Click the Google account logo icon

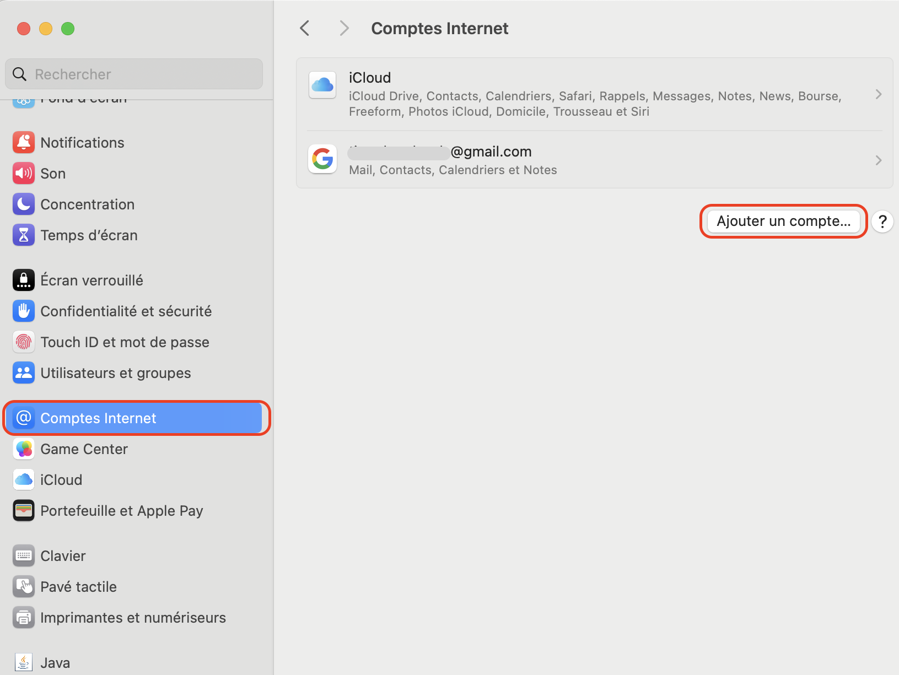pyautogui.click(x=322, y=159)
